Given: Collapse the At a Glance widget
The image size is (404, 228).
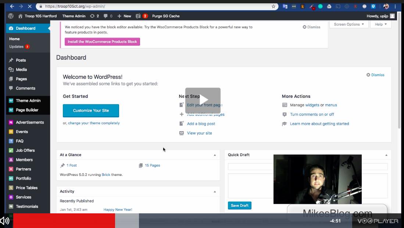Looking at the screenshot, I should click(x=215, y=155).
